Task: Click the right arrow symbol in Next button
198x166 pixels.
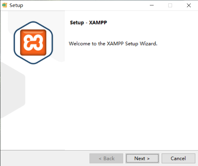Action: pyautogui.click(x=148, y=159)
